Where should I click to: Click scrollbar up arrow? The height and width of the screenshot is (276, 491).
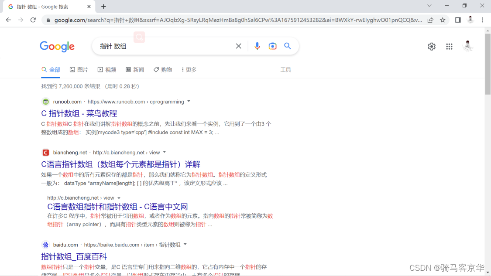[488, 31]
